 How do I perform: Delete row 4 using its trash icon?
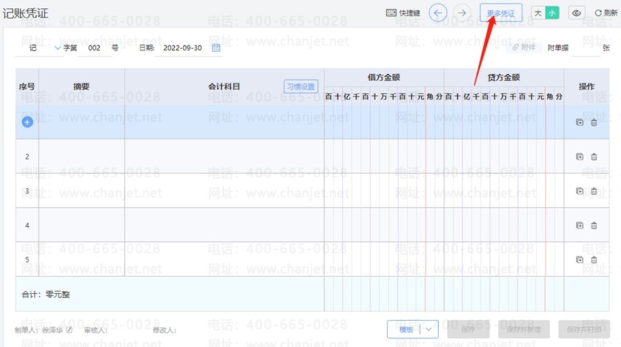[x=594, y=226]
